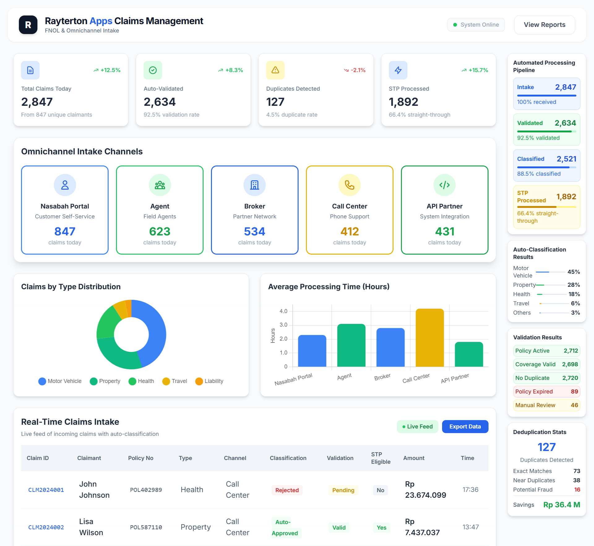Image resolution: width=594 pixels, height=546 pixels.
Task: Click the API Partner code icon
Action: coord(445,185)
